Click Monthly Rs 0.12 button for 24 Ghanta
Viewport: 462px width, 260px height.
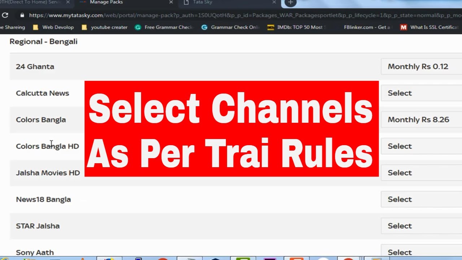(421, 66)
